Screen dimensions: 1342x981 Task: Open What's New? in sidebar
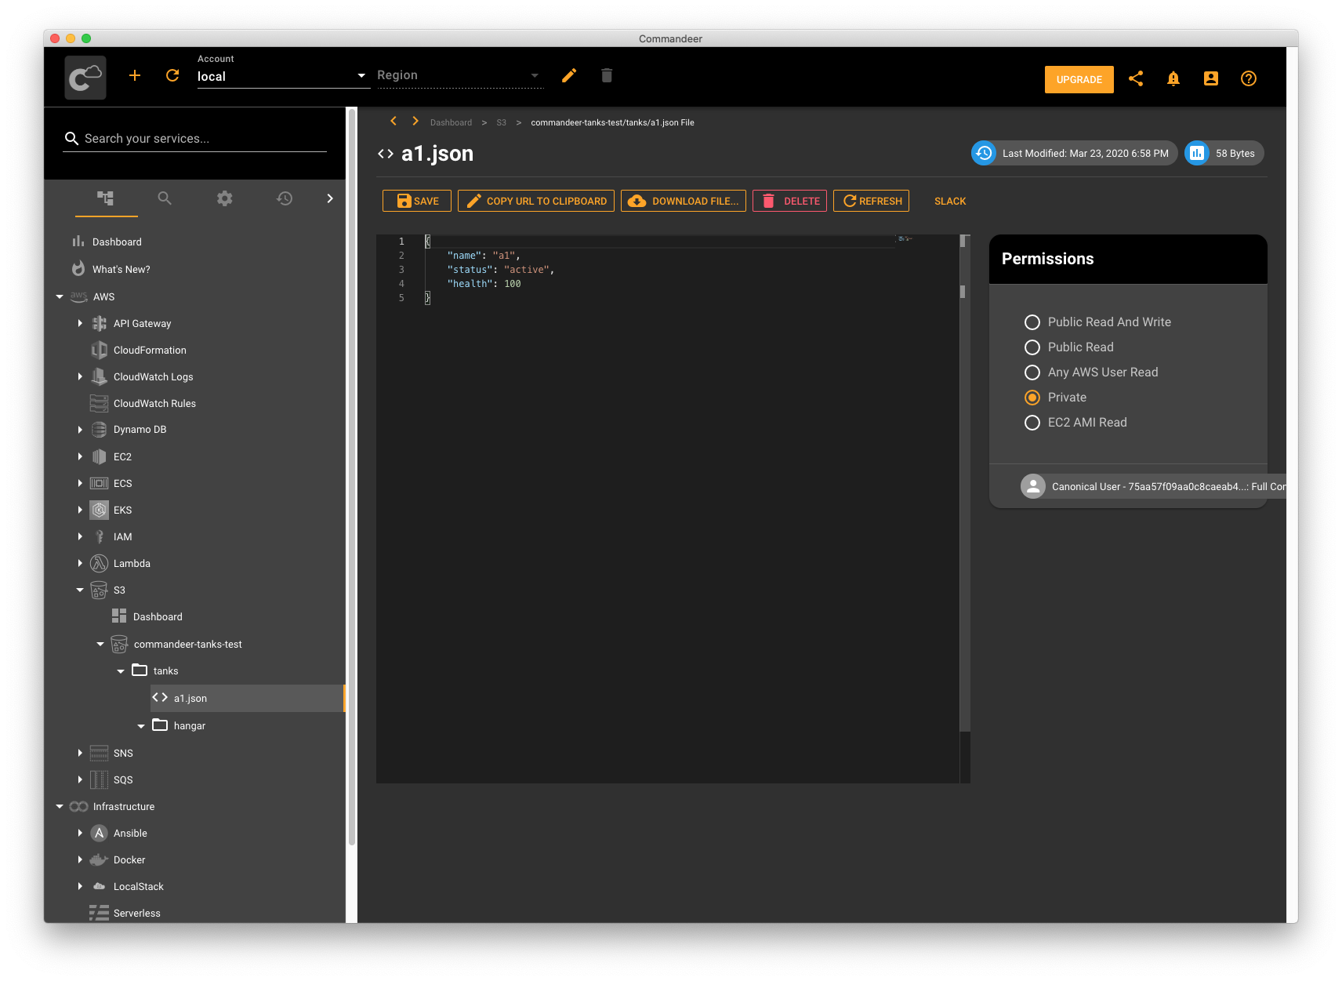(x=121, y=269)
